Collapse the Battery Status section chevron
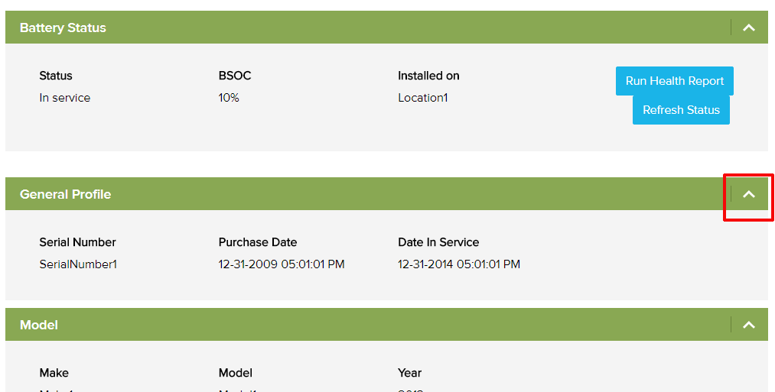This screenshot has height=392, width=775. 749,28
